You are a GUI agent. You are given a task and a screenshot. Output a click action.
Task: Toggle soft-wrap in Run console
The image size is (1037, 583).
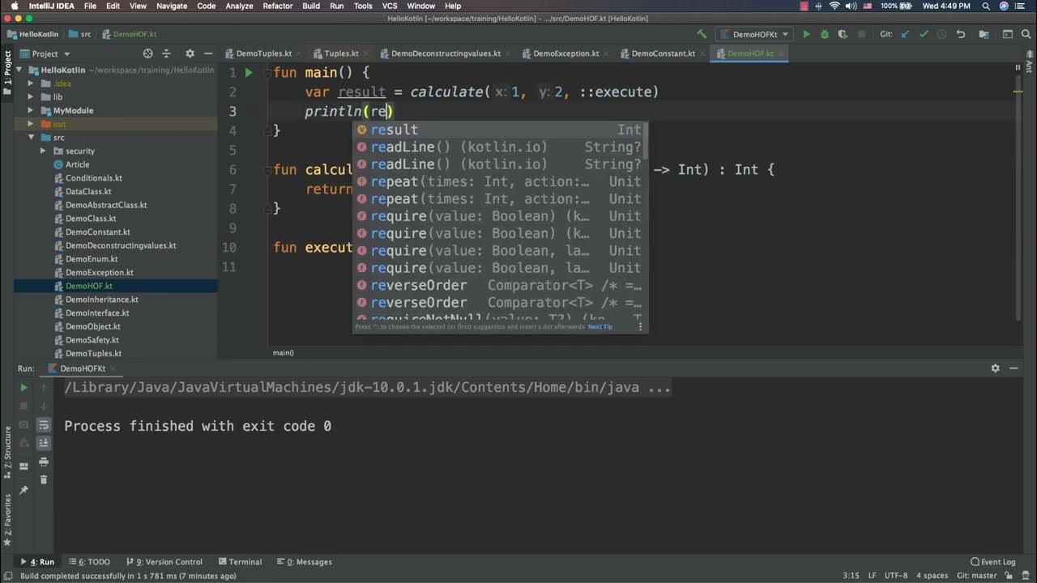[44, 425]
